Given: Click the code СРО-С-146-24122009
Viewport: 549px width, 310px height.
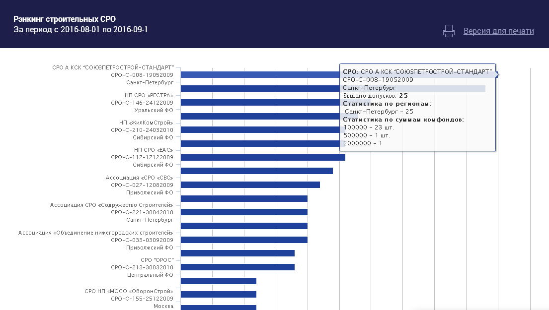Looking at the screenshot, I should point(142,103).
